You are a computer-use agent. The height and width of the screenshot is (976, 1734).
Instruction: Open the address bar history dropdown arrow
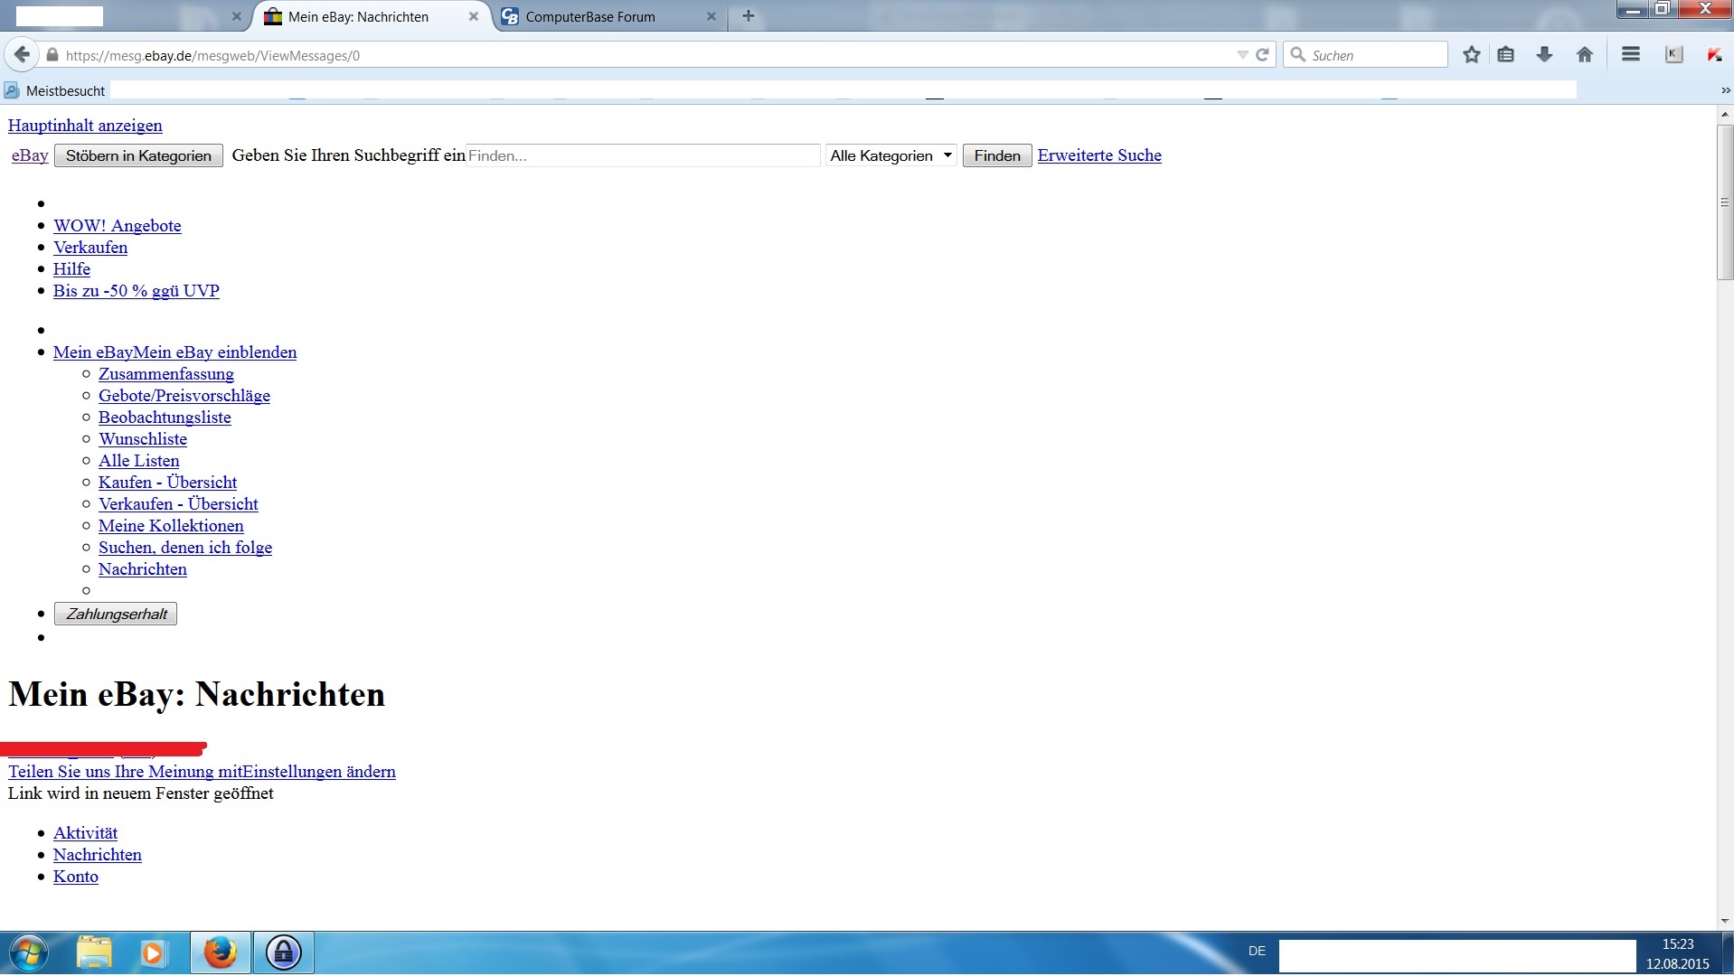1242,55
